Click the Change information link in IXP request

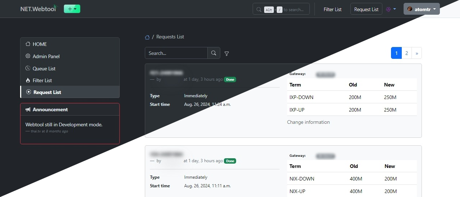[308, 122]
